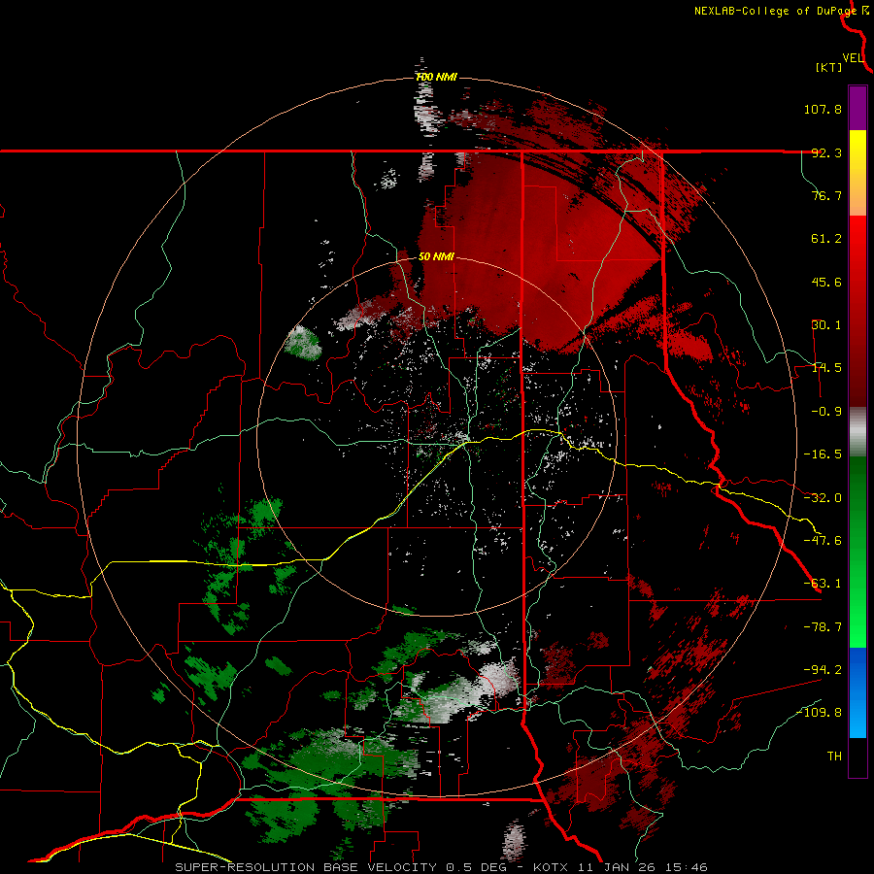Click the -16.5 legend value
This screenshot has height=874, width=874.
(823, 454)
